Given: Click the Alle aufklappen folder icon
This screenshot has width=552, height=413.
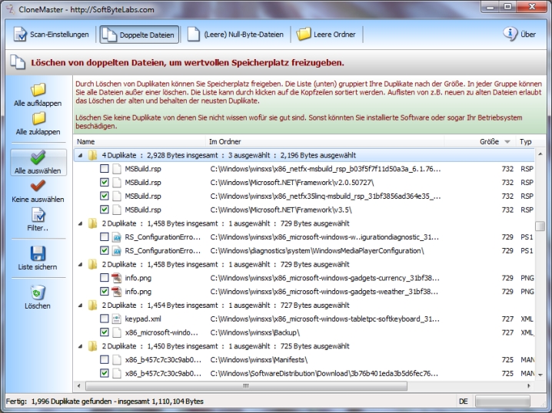Looking at the screenshot, I should [x=37, y=90].
